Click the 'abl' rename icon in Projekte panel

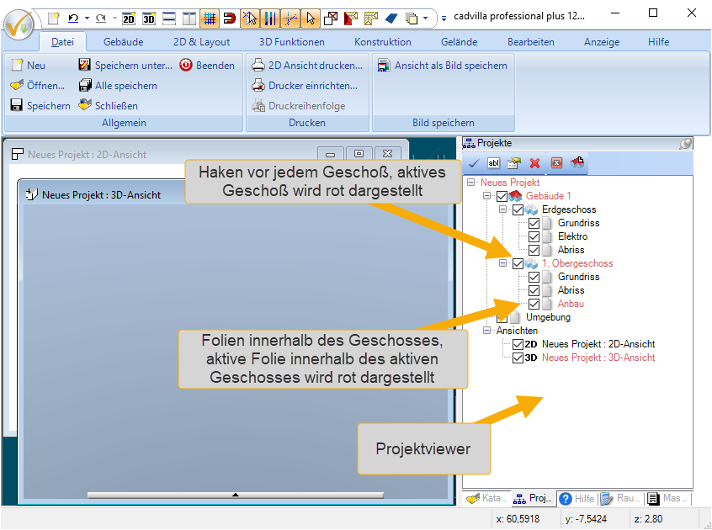tap(494, 162)
